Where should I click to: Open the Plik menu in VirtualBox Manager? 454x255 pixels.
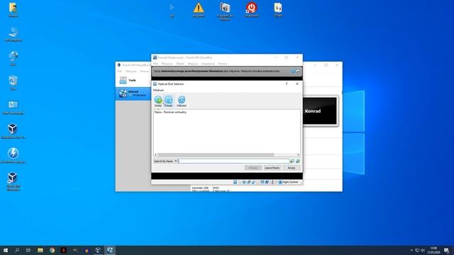(x=119, y=71)
